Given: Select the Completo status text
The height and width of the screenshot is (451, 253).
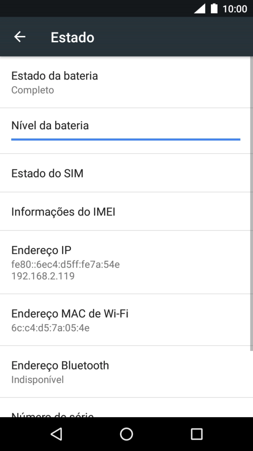Looking at the screenshot, I should (32, 90).
